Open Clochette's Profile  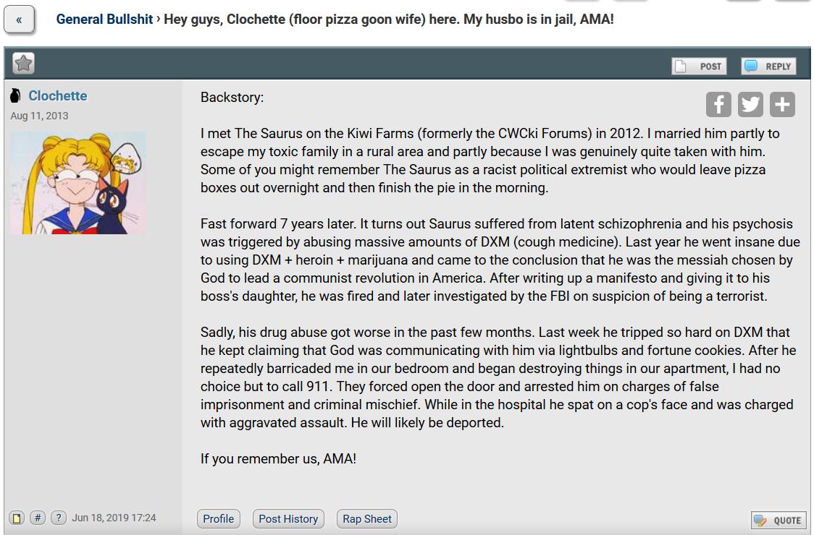(218, 519)
